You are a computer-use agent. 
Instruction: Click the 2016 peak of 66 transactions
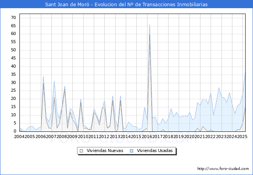(x=149, y=24)
